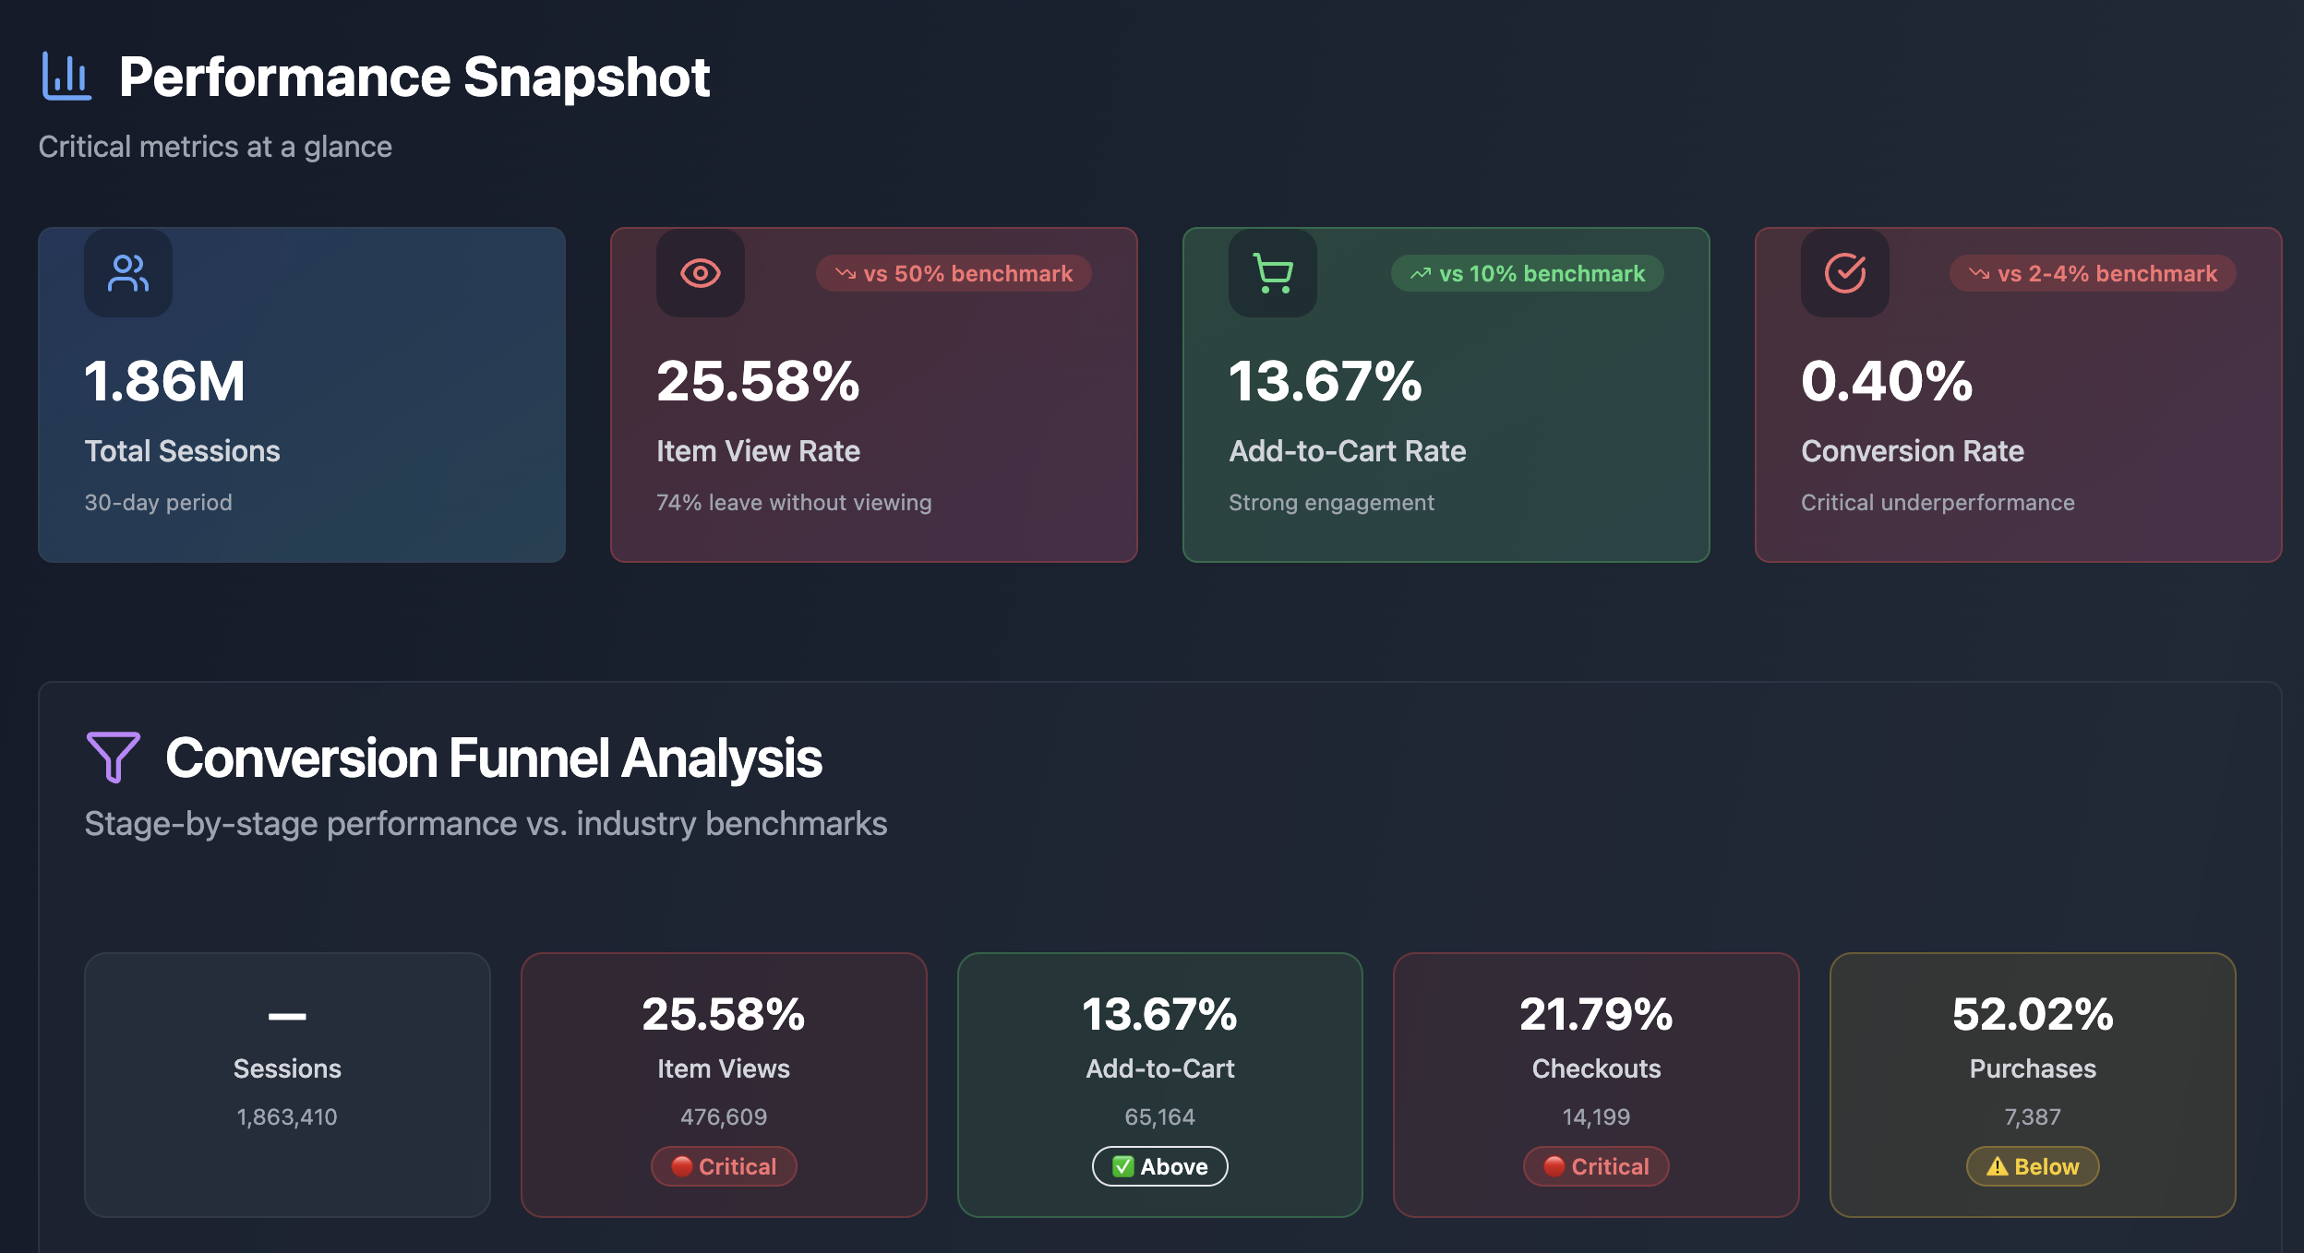Switch to the Conversion Funnel Analysis section

pyautogui.click(x=495, y=757)
